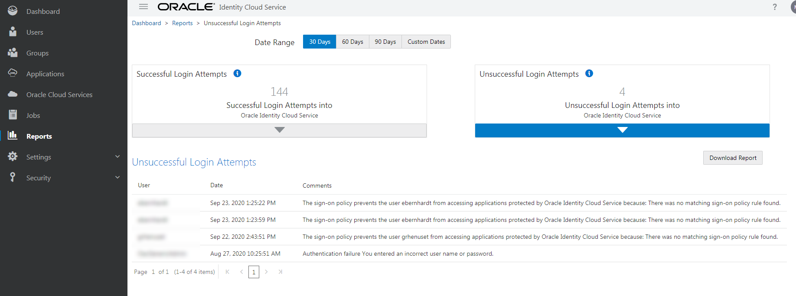This screenshot has height=296, width=796.
Task: Select the 30 Days date range
Action: [320, 42]
